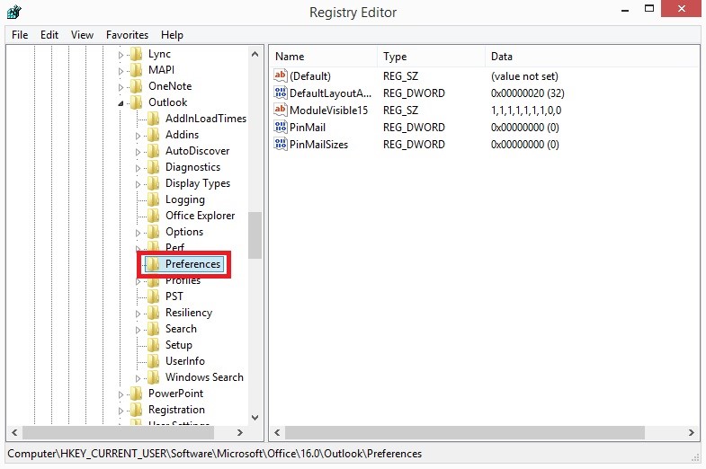
Task: Open the Help menu
Action: 172,35
